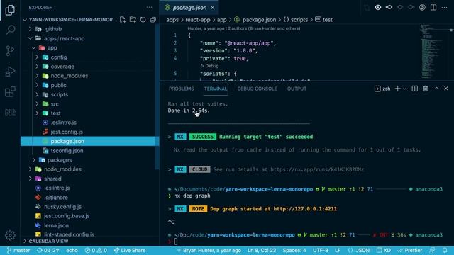Screen dimensions: 454x255
Task: Open the Run and Debug view
Action: [10, 72]
